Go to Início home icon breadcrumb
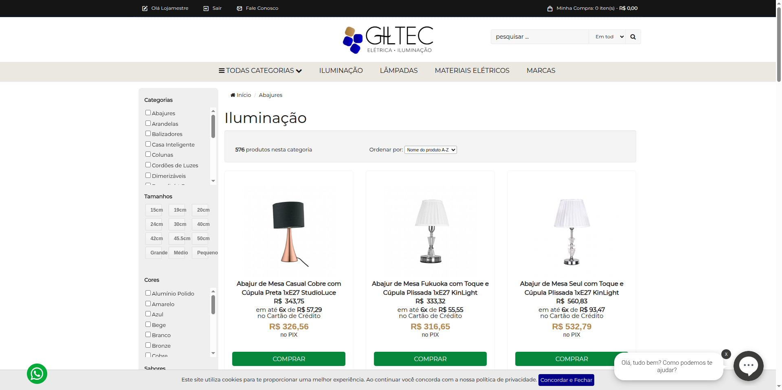Viewport: 782px width, 390px height. pos(233,95)
